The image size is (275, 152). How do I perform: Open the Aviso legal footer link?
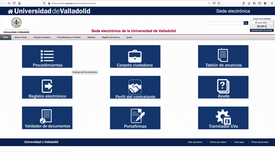239,142
